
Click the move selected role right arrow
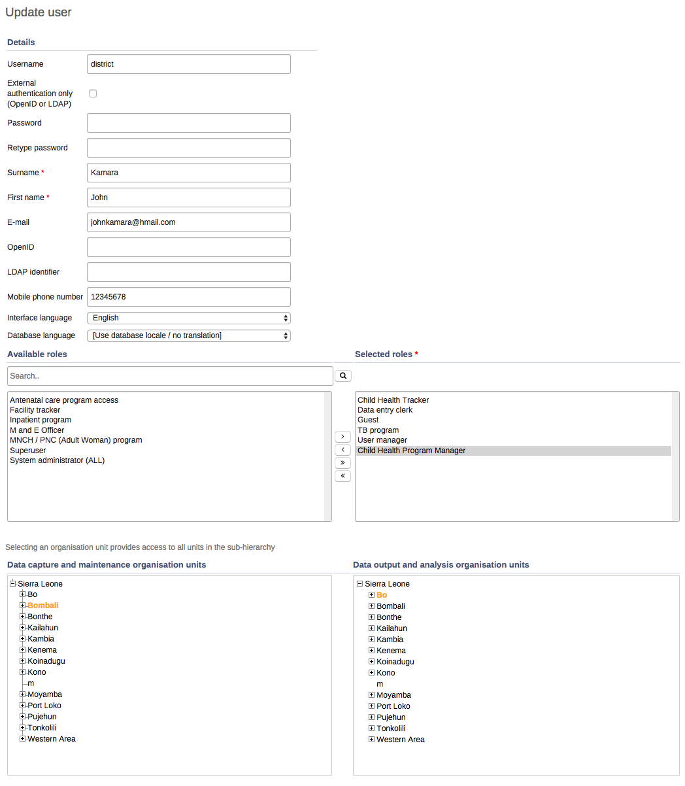[x=342, y=437]
